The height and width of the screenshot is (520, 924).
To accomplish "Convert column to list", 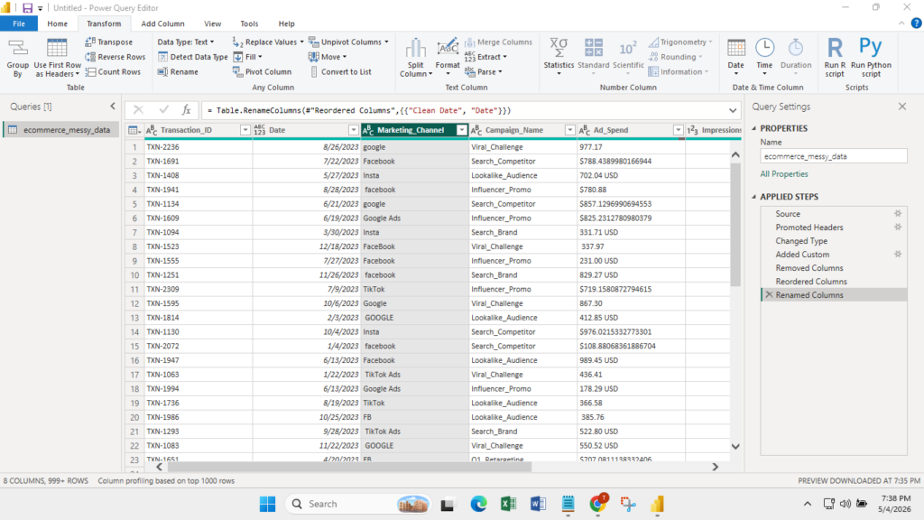I will [340, 71].
